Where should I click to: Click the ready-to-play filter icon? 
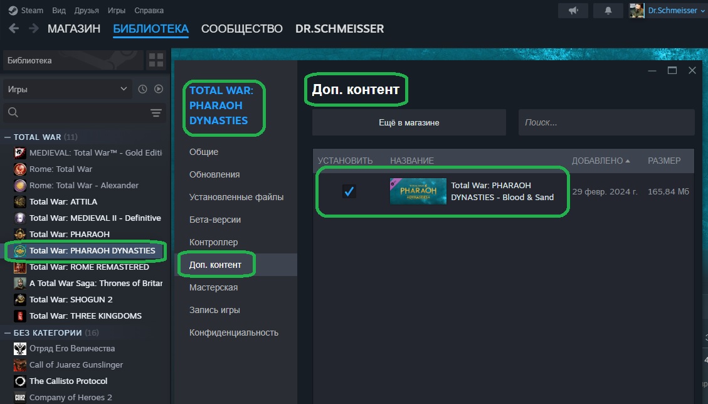(159, 89)
